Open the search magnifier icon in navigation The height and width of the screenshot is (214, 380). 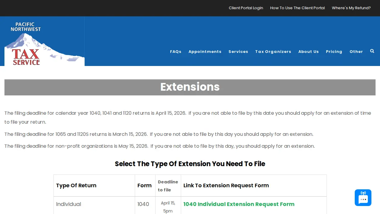click(372, 51)
